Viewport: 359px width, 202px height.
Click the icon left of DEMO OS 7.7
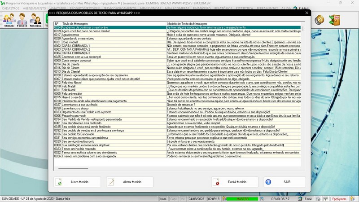(263, 199)
